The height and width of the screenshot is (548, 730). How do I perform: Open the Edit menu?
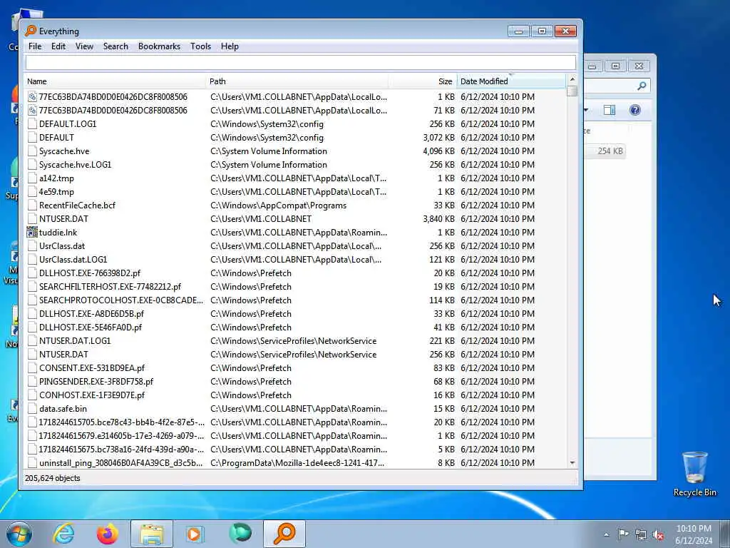(x=58, y=46)
